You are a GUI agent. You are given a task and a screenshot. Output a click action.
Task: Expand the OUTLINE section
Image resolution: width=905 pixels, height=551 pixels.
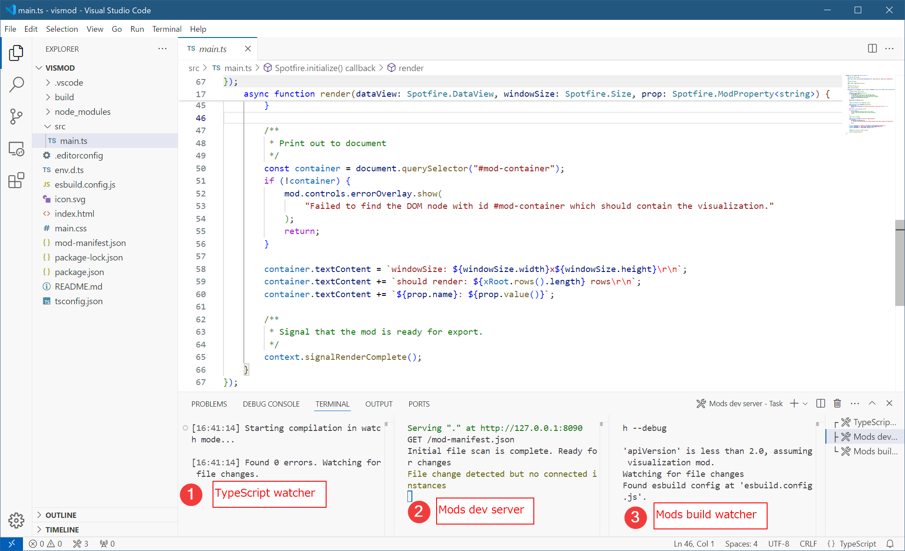point(105,515)
